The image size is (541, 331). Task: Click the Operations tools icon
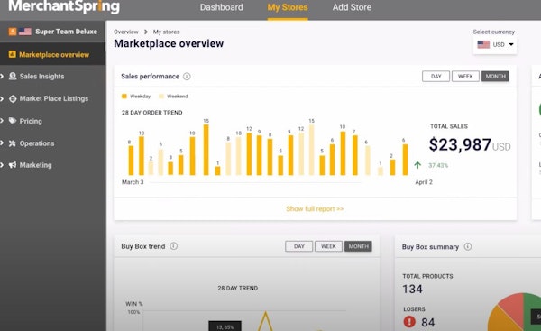[13, 143]
